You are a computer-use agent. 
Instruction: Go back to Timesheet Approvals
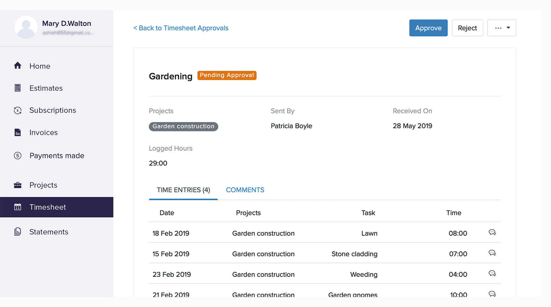click(x=180, y=28)
